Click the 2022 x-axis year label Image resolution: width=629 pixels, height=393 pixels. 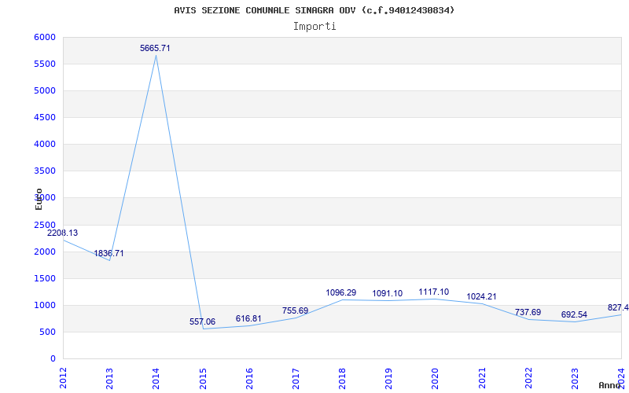[528, 378]
